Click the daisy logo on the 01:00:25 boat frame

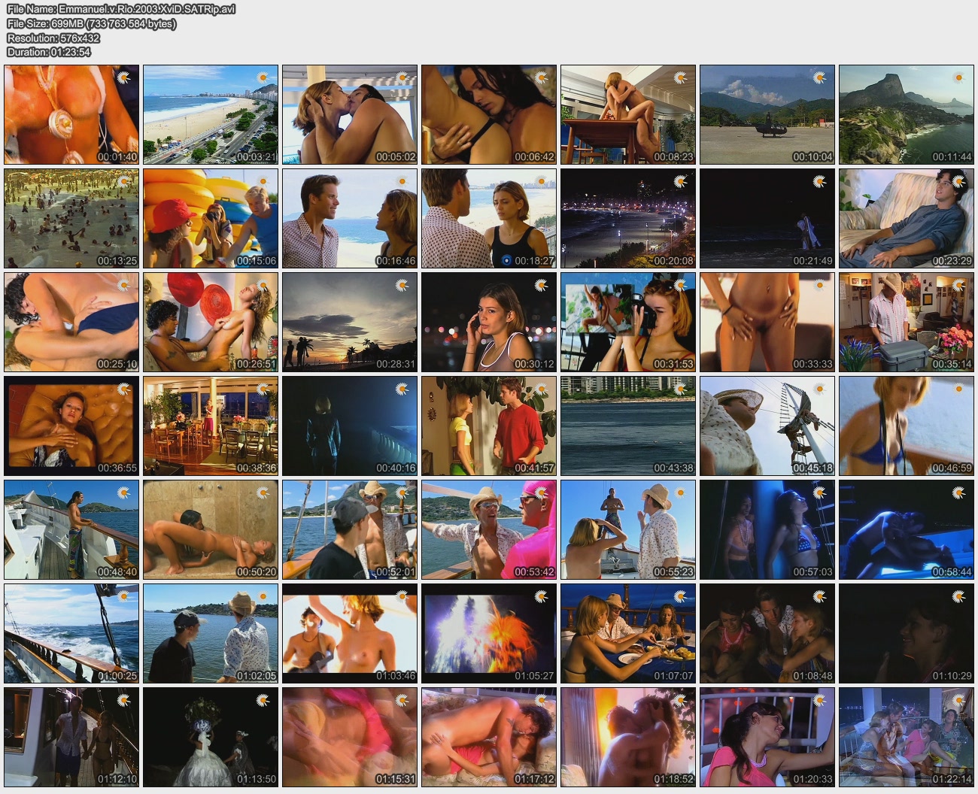tap(123, 596)
